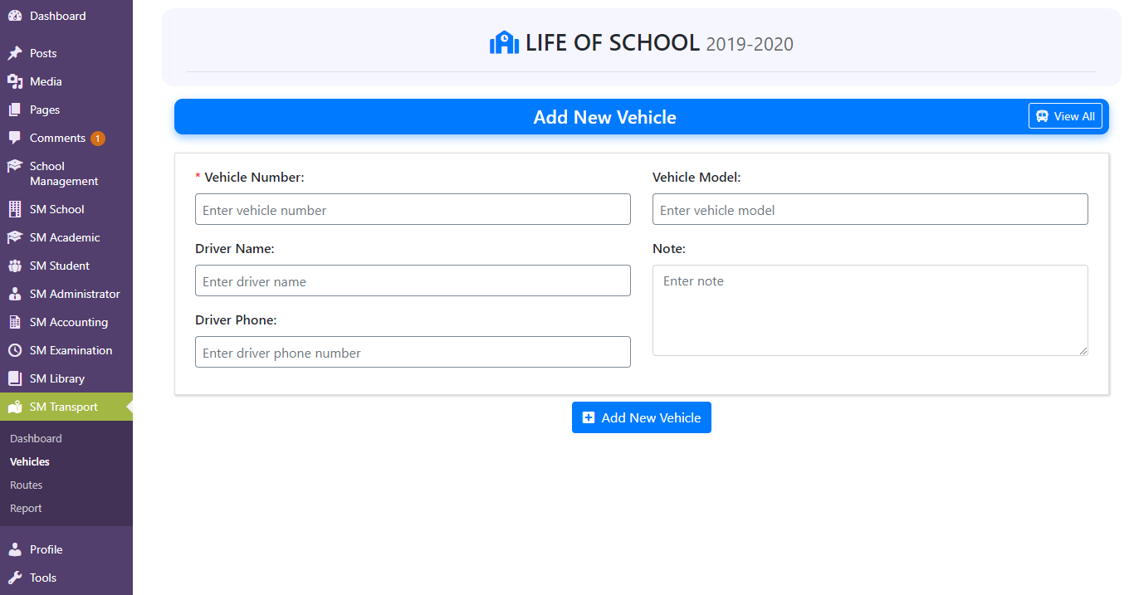The height and width of the screenshot is (595, 1134).
Task: Click the Posts pushpin icon
Action: (15, 53)
